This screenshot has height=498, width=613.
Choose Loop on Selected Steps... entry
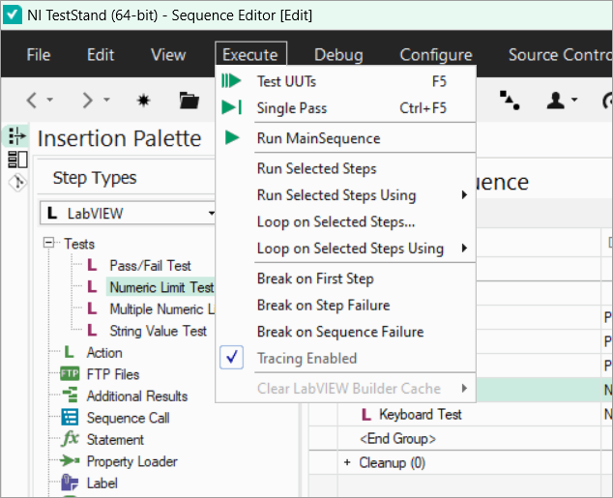click(345, 221)
